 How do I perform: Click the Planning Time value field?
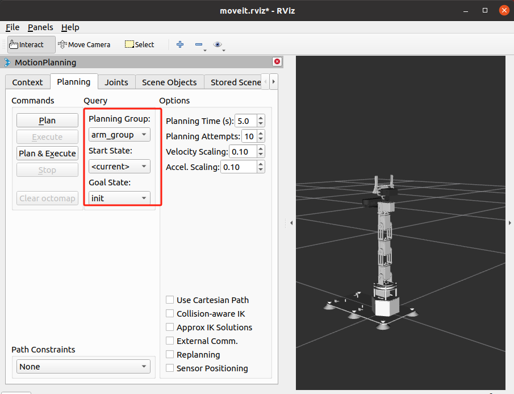(x=246, y=121)
